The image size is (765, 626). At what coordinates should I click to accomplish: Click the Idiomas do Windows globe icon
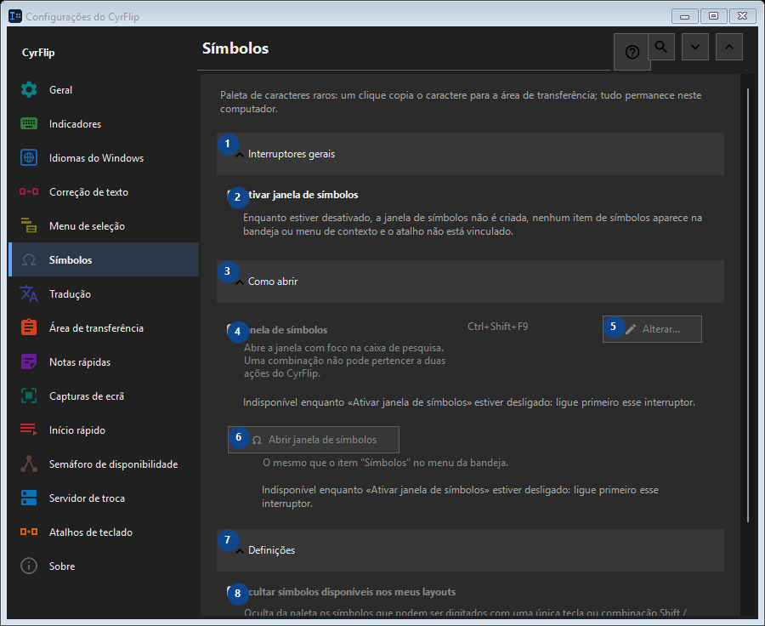click(x=29, y=158)
